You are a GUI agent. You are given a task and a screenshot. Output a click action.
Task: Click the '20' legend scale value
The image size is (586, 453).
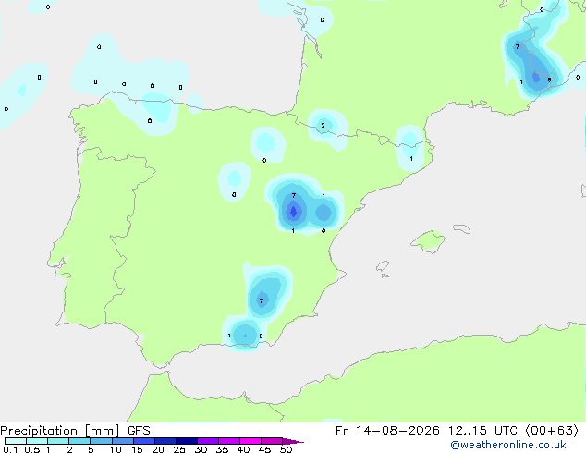[x=158, y=449]
